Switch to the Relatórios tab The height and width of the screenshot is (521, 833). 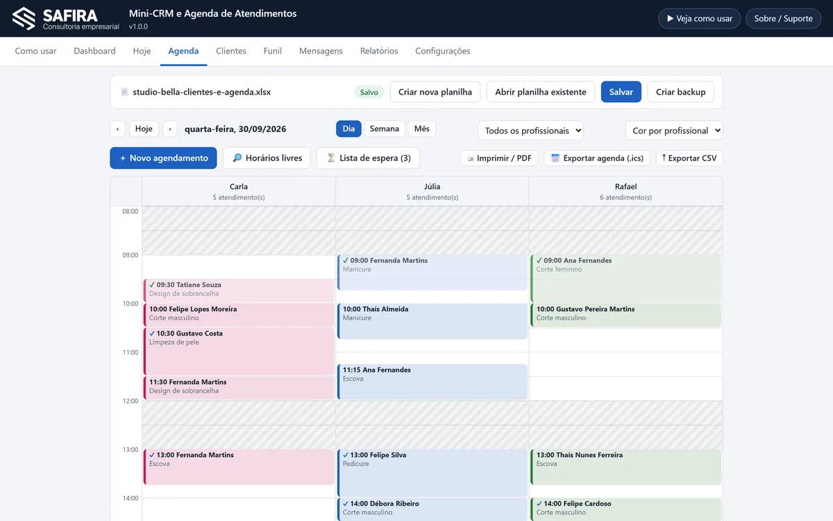pyautogui.click(x=379, y=51)
